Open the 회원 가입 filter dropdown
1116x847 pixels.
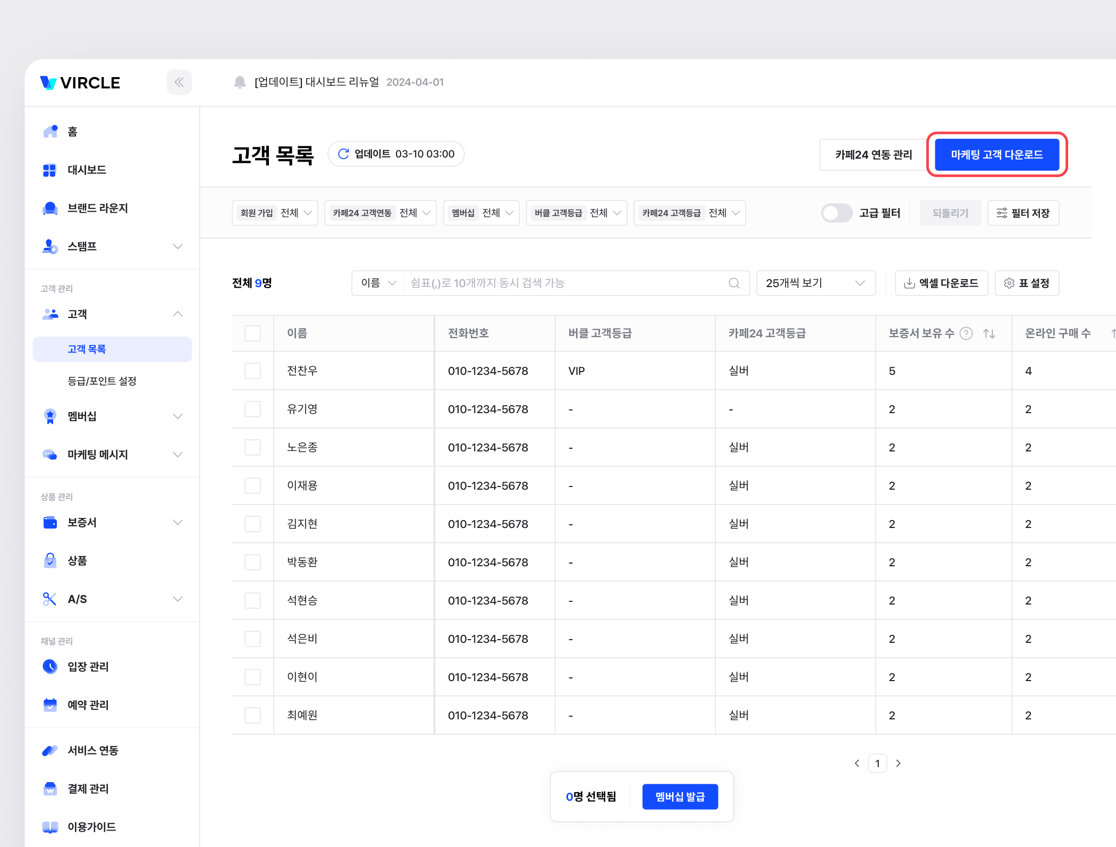point(275,213)
